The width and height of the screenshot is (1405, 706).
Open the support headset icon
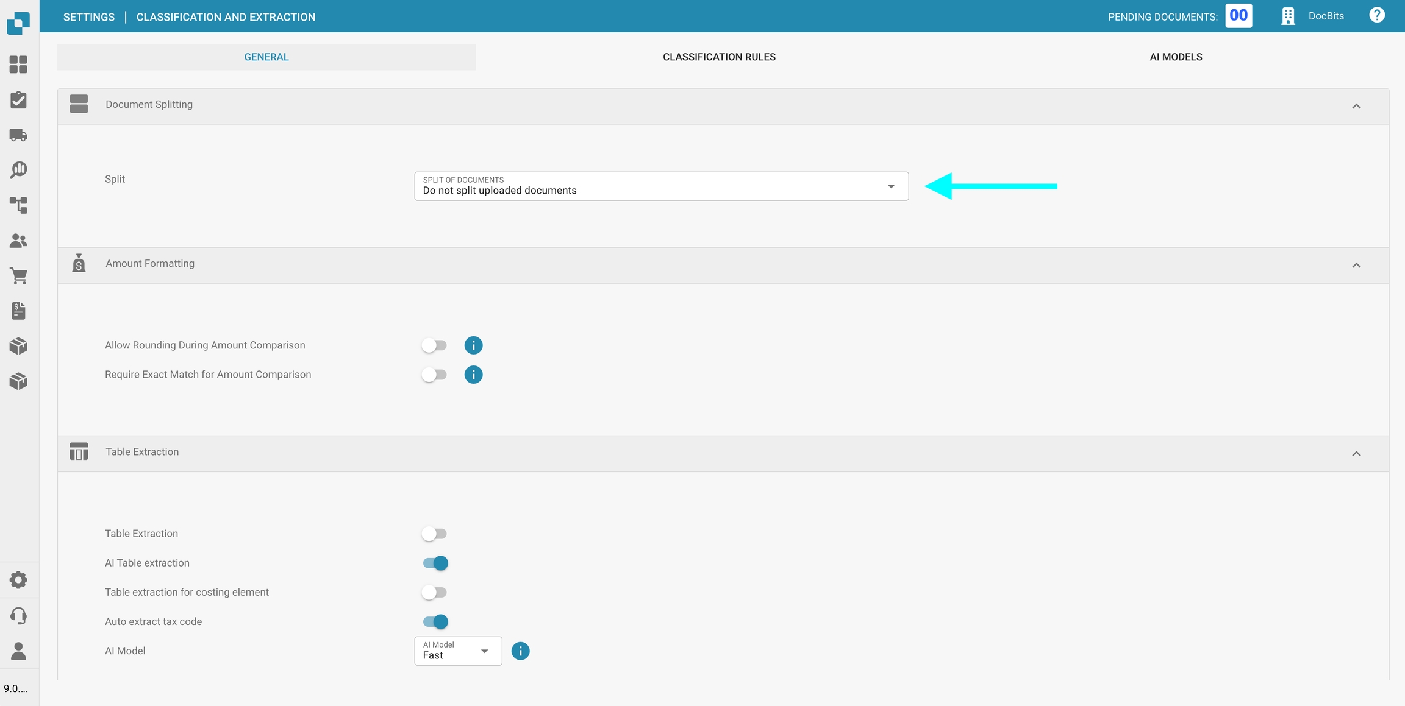[18, 616]
